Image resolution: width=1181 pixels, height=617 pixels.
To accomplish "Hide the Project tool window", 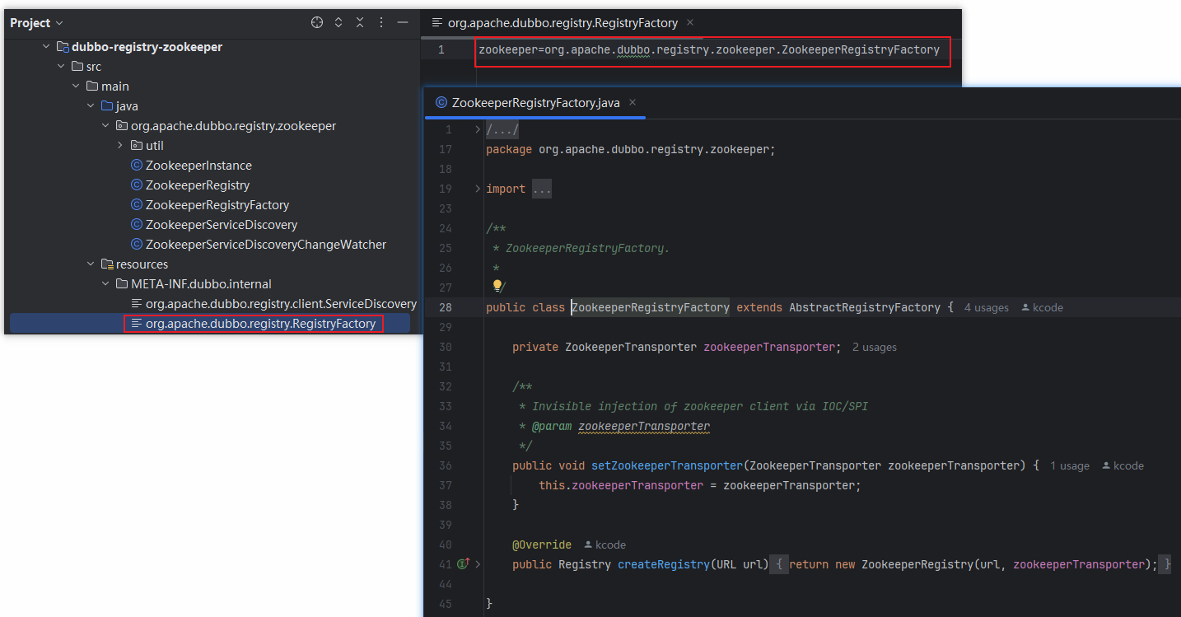I will click(x=403, y=23).
